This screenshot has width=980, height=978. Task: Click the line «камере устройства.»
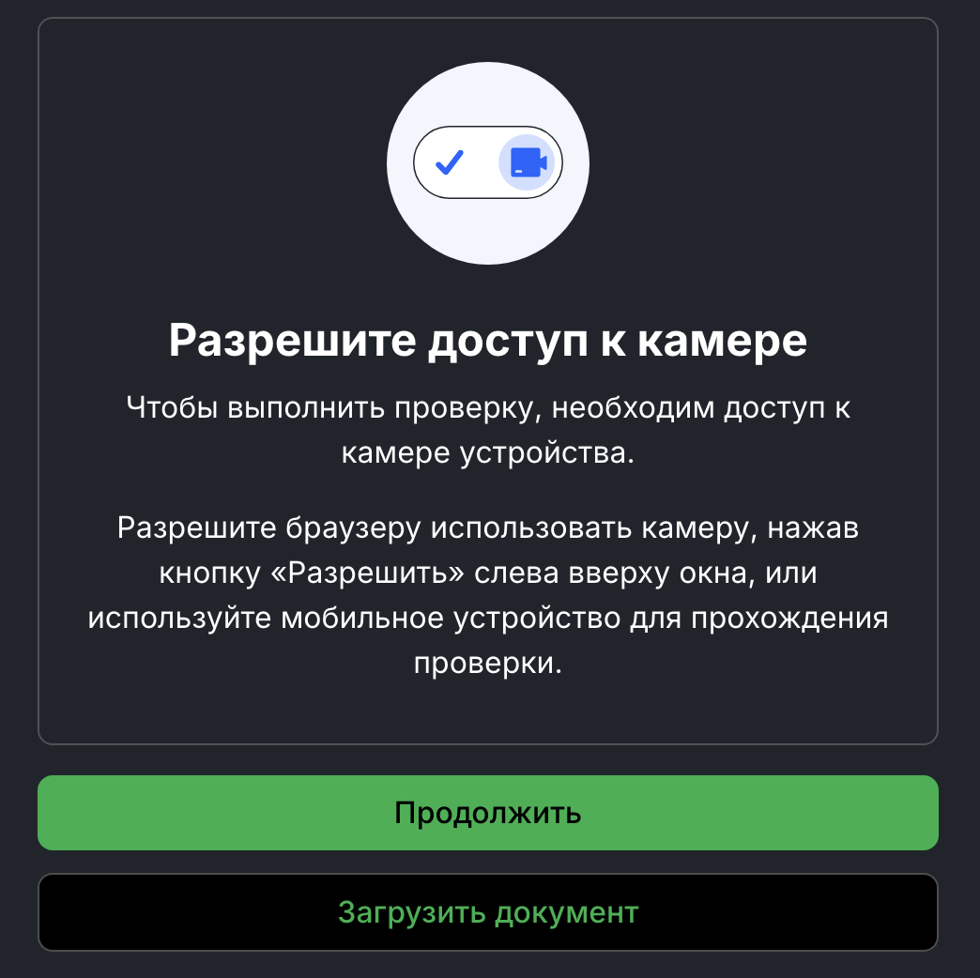click(x=487, y=453)
